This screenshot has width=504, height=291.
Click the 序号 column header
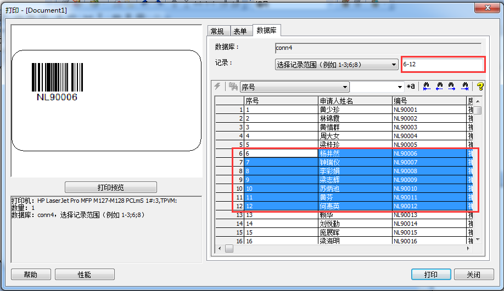click(x=281, y=101)
